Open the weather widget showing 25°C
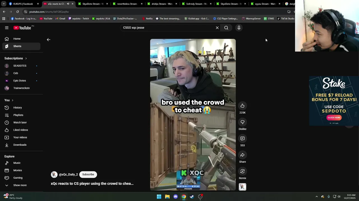The width and height of the screenshot is (359, 201). 13,197
